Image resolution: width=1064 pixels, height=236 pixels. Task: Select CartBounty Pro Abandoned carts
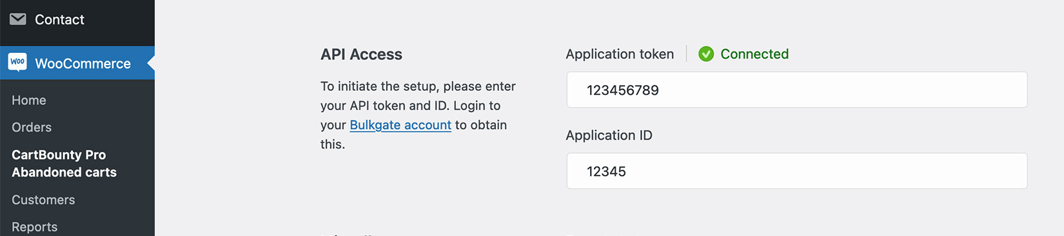point(64,163)
